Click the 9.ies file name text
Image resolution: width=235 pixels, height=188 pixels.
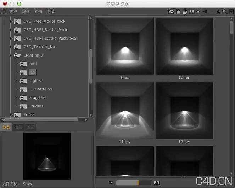[x=27, y=184]
